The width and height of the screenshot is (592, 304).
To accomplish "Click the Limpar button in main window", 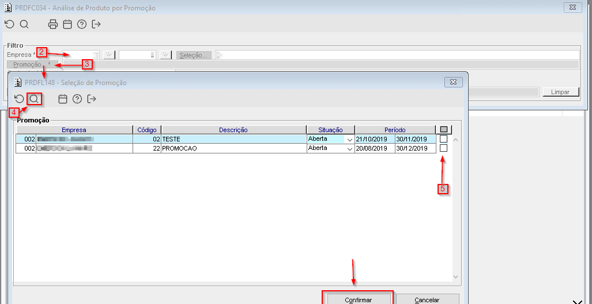I will point(561,92).
